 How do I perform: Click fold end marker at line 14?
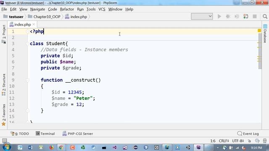tap(27, 111)
